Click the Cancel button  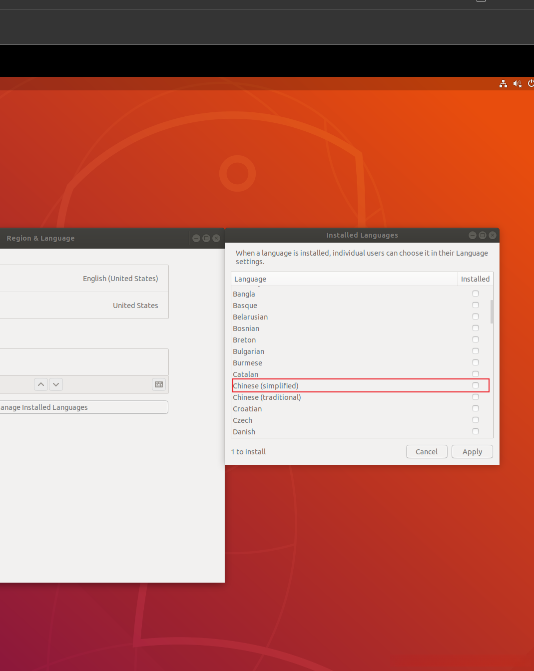tap(427, 452)
